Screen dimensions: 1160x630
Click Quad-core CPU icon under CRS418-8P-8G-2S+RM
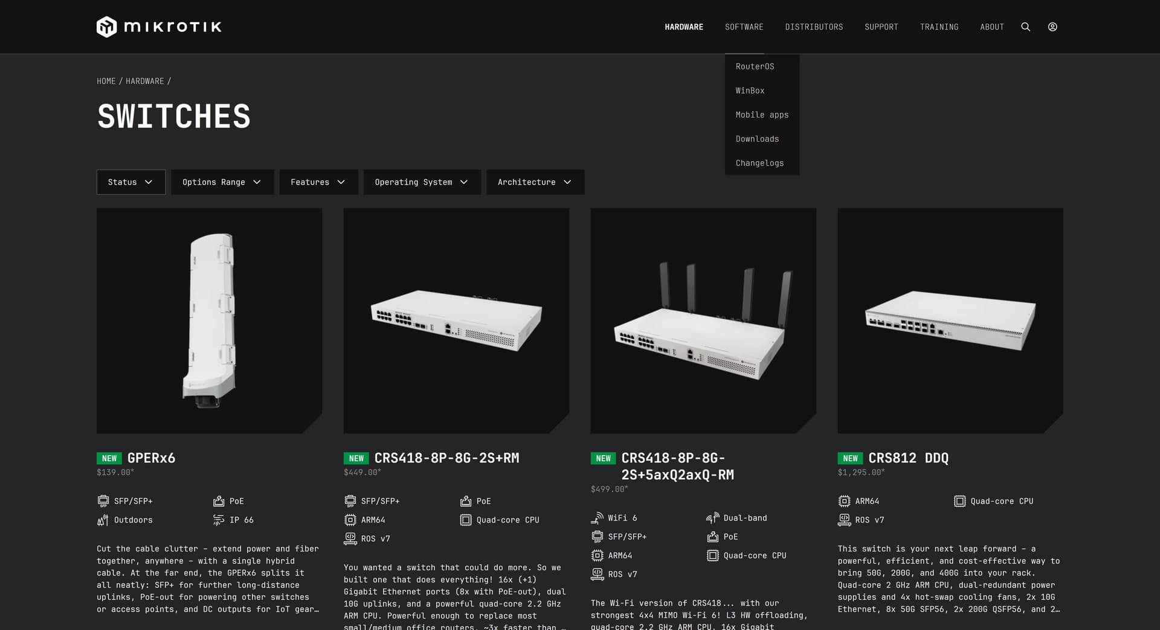click(x=466, y=520)
